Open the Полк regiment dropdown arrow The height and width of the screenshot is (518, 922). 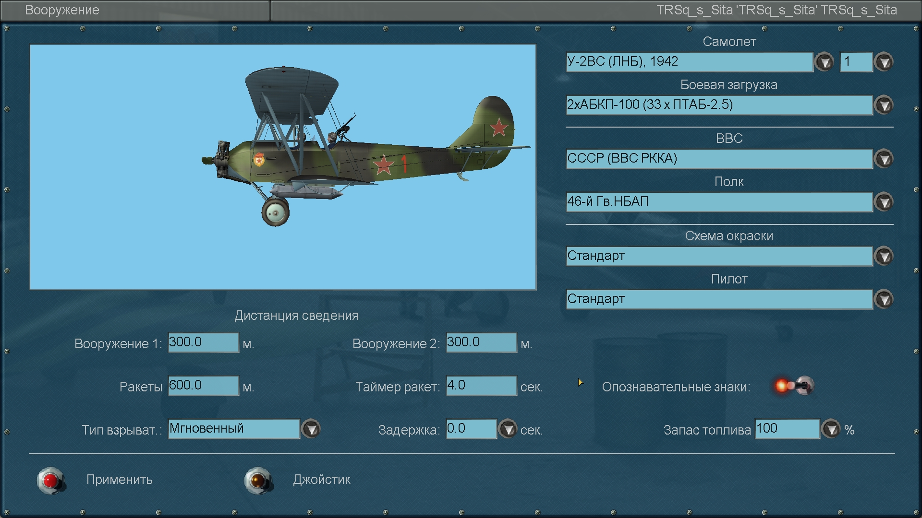[x=884, y=202]
